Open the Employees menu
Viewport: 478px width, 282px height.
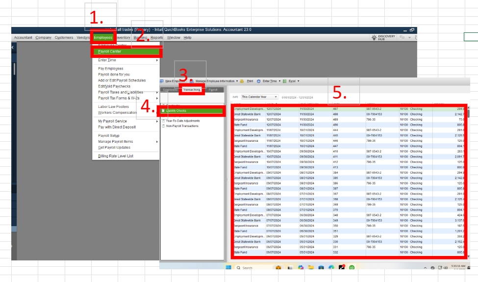pyautogui.click(x=103, y=37)
